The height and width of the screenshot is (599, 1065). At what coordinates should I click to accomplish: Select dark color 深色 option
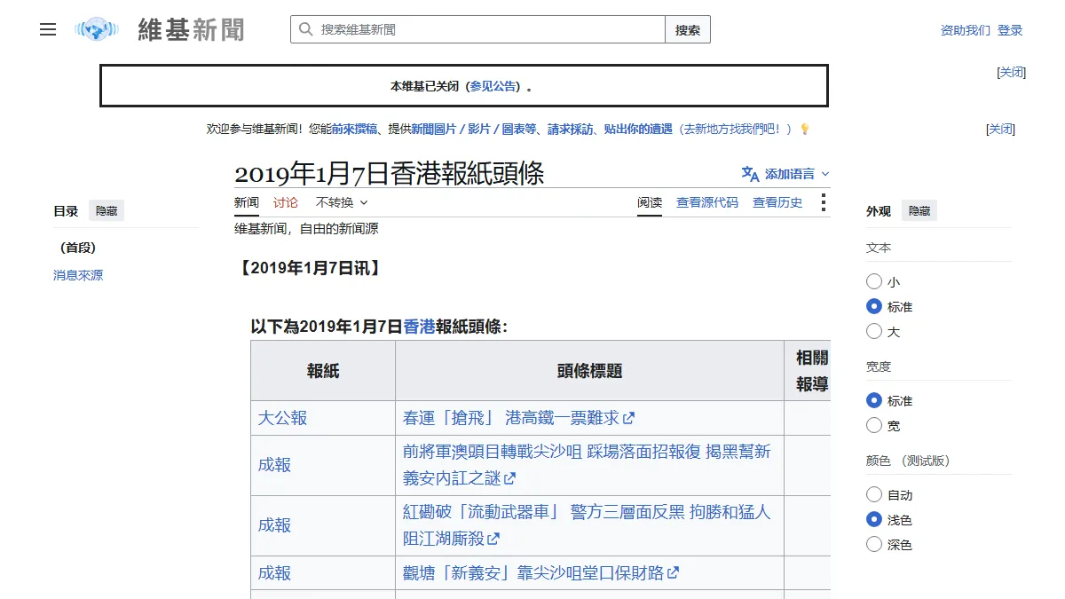874,544
